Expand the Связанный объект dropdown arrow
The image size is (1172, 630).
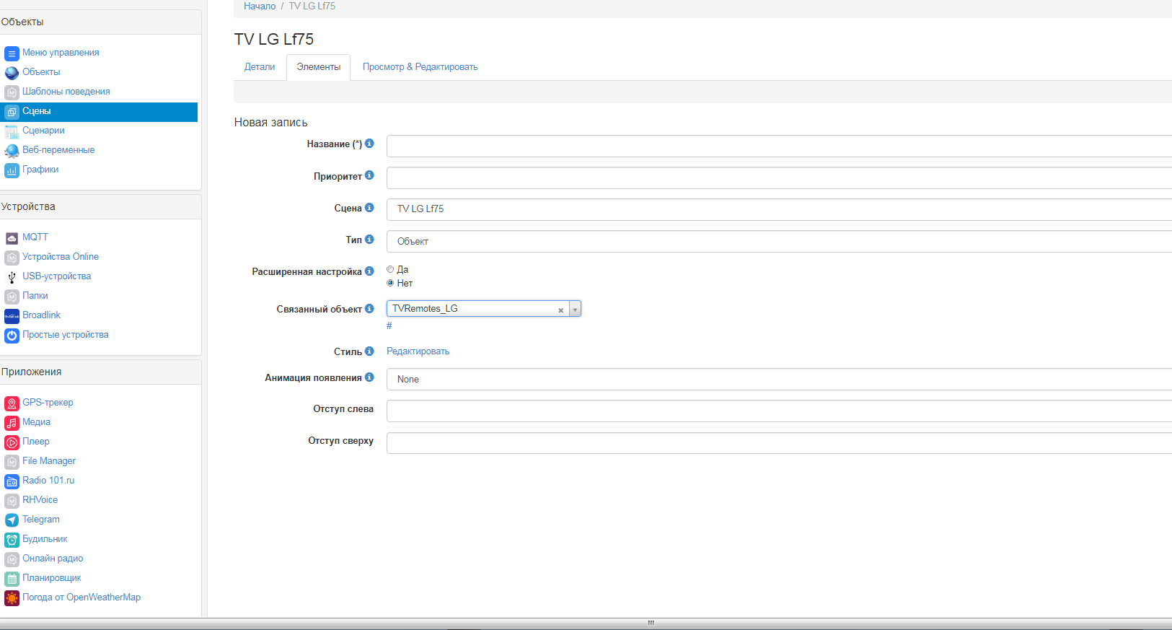(x=575, y=309)
